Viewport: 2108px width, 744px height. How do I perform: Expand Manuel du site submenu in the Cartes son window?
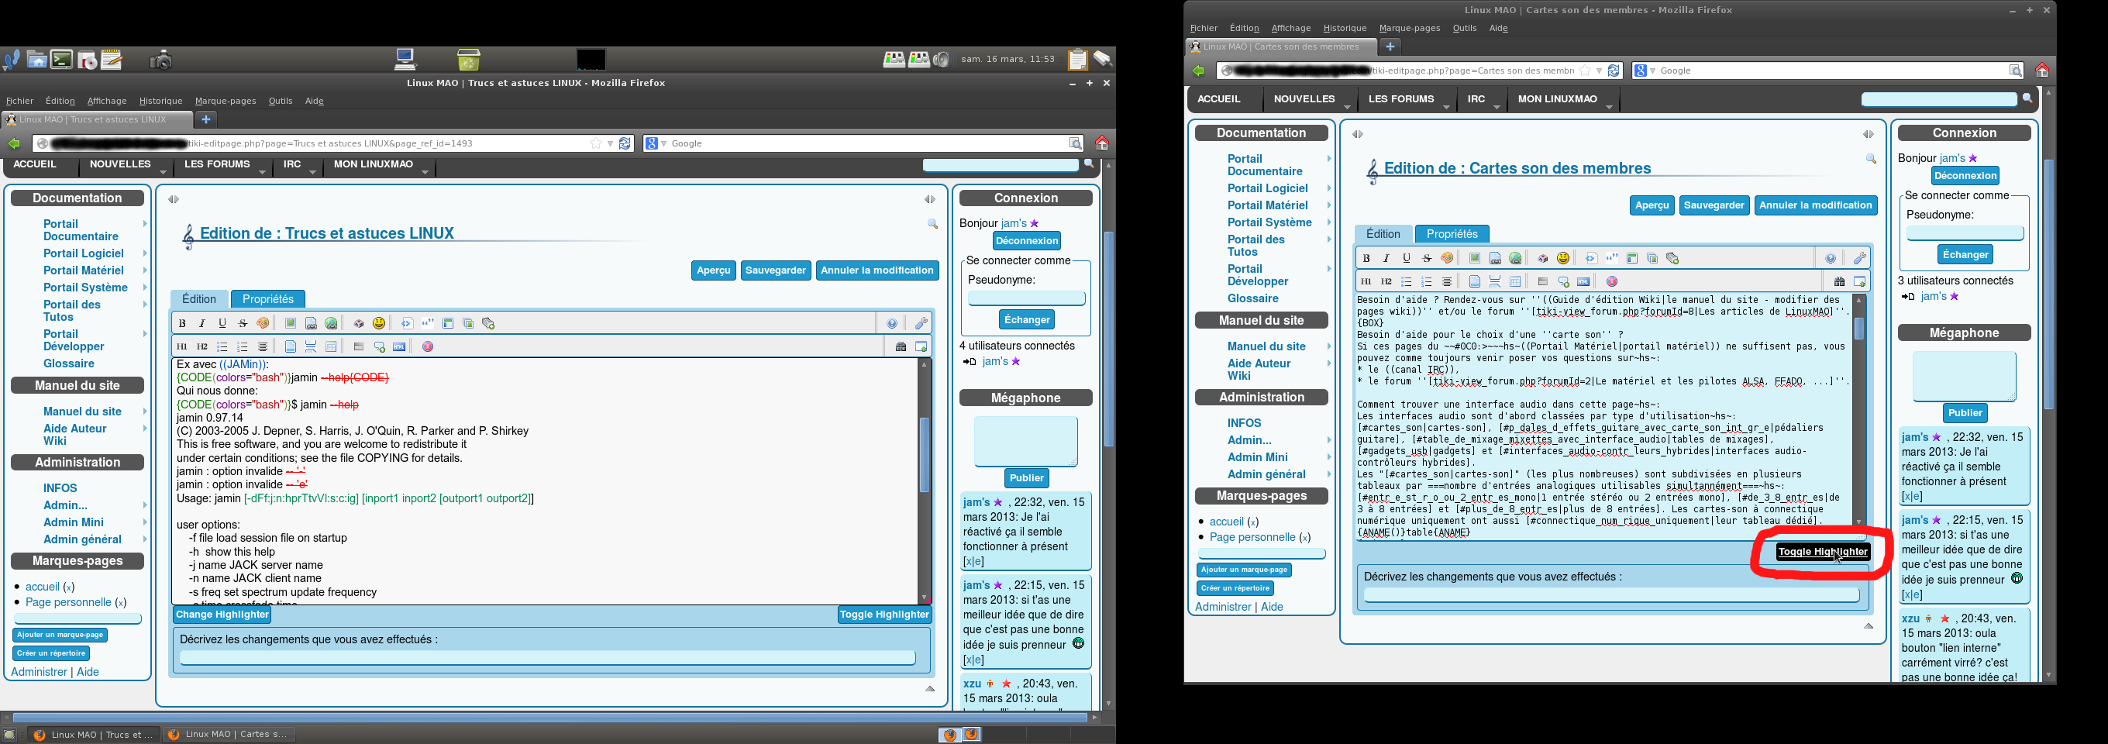1329,347
